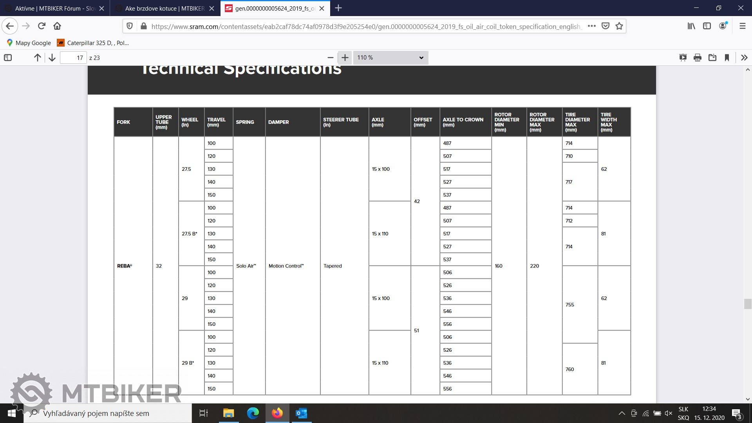Image resolution: width=752 pixels, height=423 pixels.
Task: Open Mapy Google bookmark
Action: click(29, 43)
